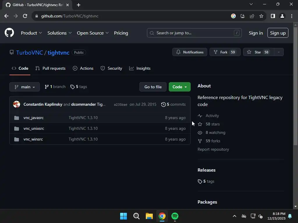The image size is (298, 223).
Task: Open the Pricing page link
Action: click(x=121, y=33)
